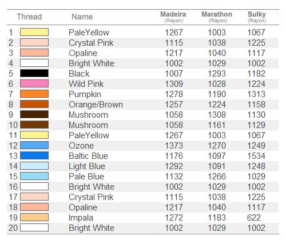The image size is (286, 240).
Task: Select the row 9 Mushroom dark swatch
Action: click(x=34, y=114)
